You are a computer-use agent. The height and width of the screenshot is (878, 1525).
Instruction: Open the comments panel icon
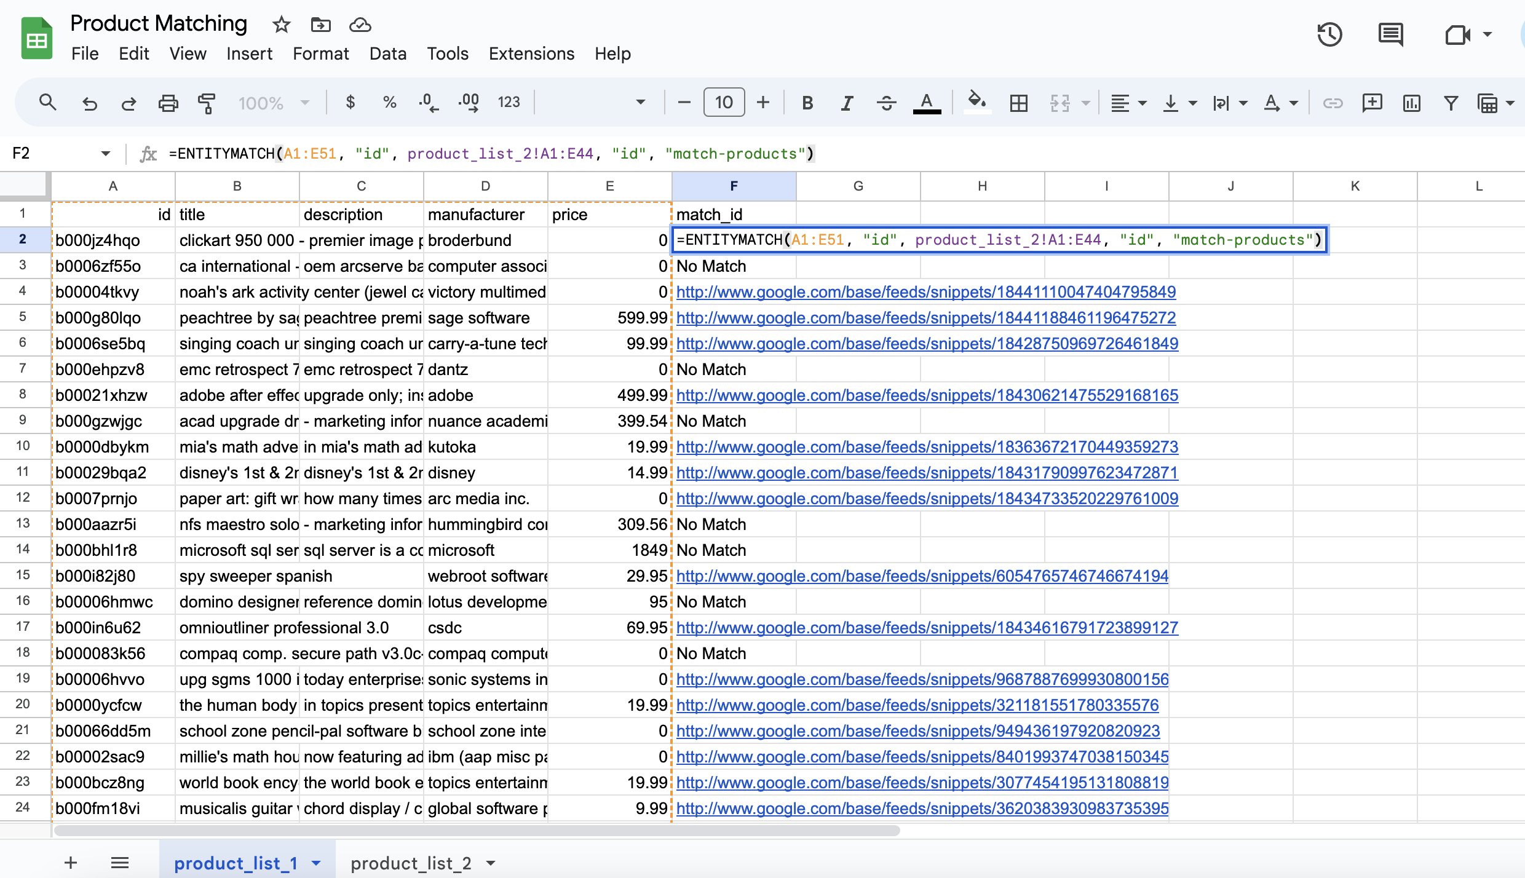tap(1390, 34)
